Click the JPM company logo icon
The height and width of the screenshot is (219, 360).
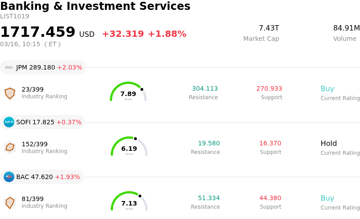coord(9,67)
